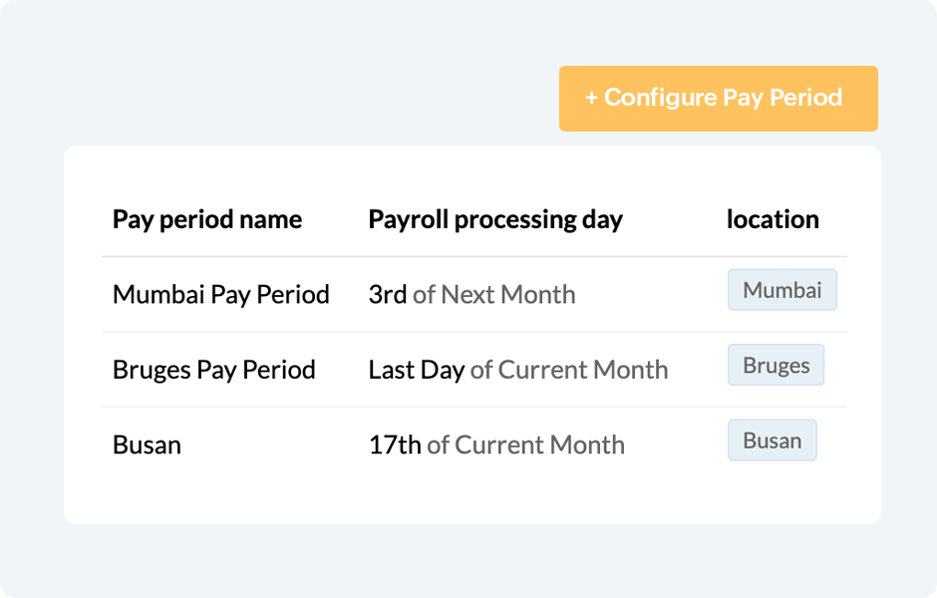The height and width of the screenshot is (598, 937).
Task: Click the word 'Period' in Mumbai's name
Action: click(293, 295)
